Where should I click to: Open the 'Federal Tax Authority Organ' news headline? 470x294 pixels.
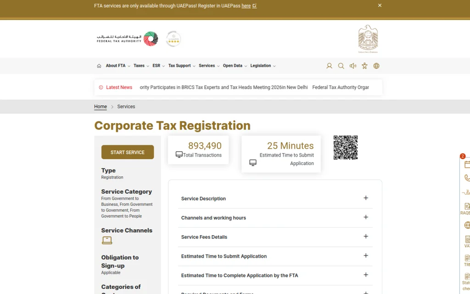pyautogui.click(x=341, y=87)
